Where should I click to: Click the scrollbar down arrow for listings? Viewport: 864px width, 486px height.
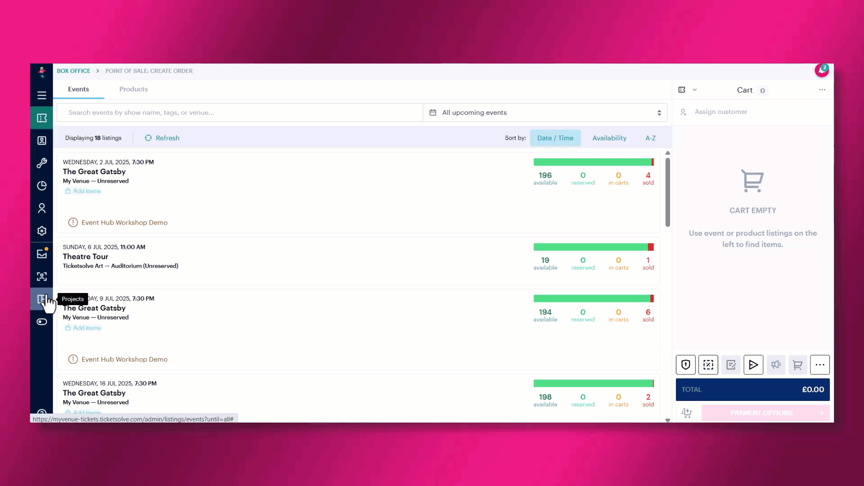(x=668, y=420)
